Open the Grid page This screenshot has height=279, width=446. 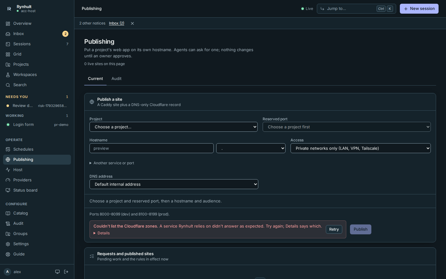pos(37,54)
